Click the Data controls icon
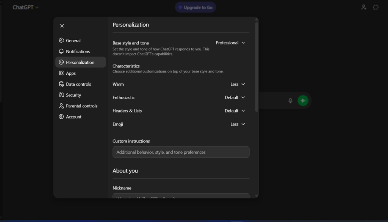This screenshot has height=222, width=388. 61,84
